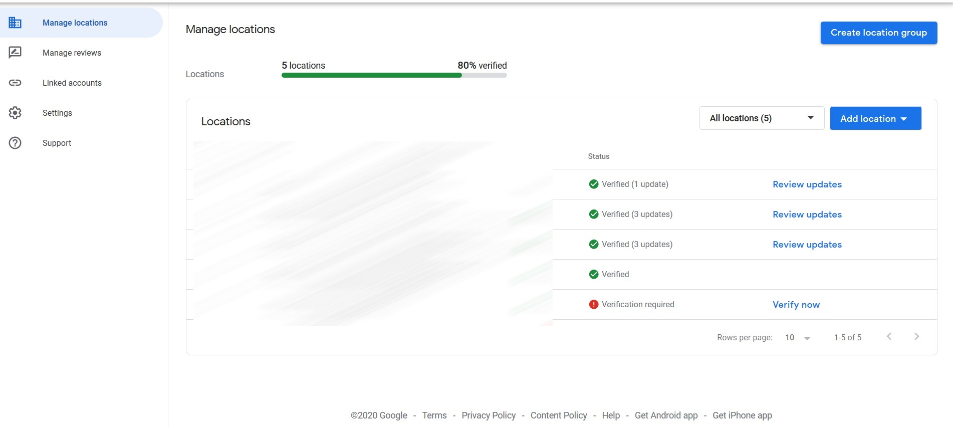Click Verify now link

[x=796, y=304]
